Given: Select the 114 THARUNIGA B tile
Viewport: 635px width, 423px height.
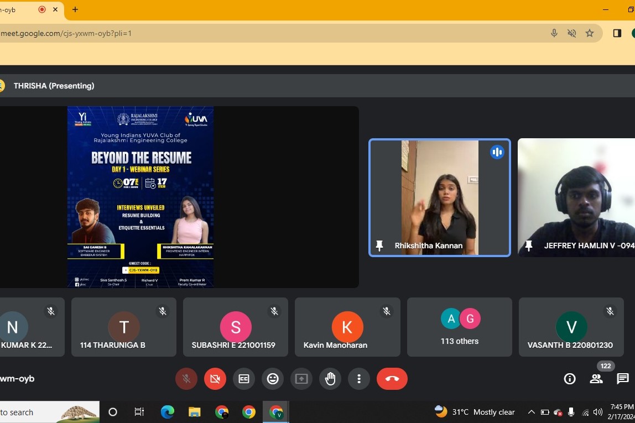Looking at the screenshot, I should click(124, 327).
